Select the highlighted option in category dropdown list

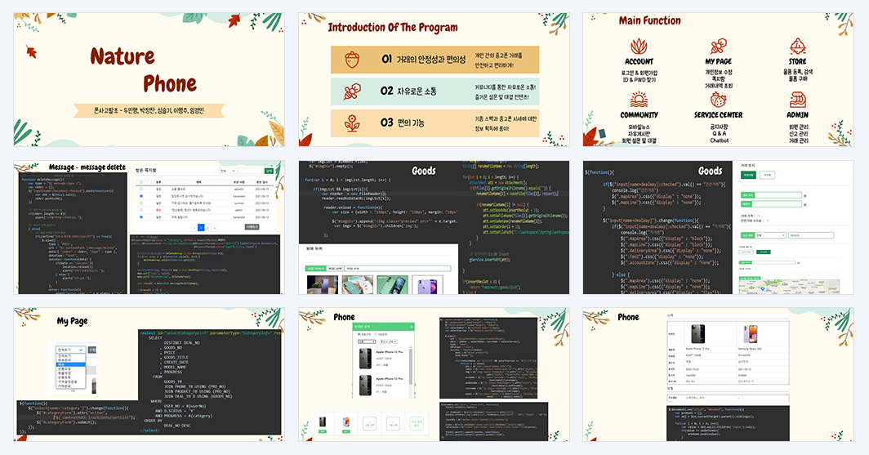click(70, 364)
